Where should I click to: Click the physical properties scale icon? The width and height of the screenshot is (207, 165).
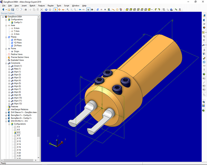117,10
